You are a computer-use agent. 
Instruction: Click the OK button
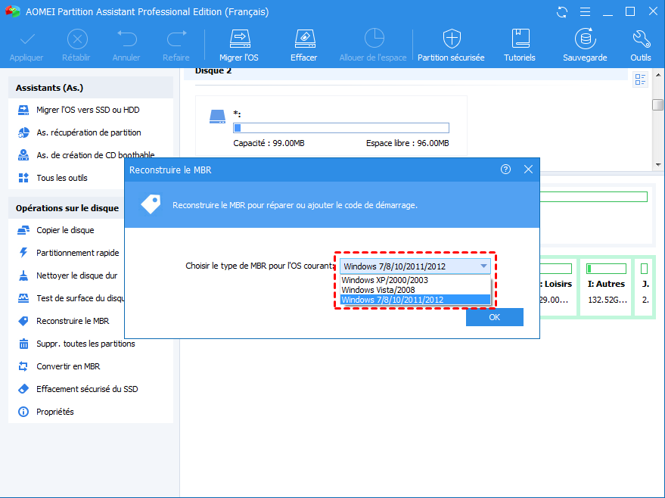coord(495,317)
